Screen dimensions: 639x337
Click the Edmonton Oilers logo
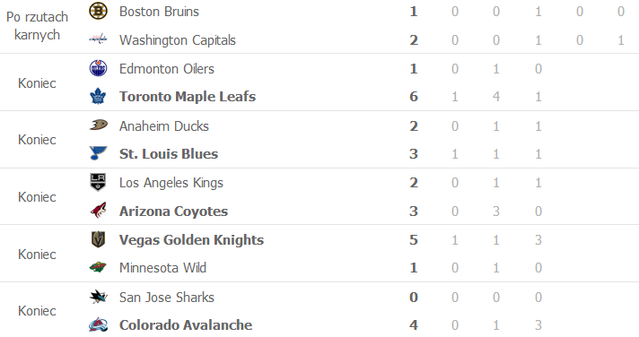point(98,68)
